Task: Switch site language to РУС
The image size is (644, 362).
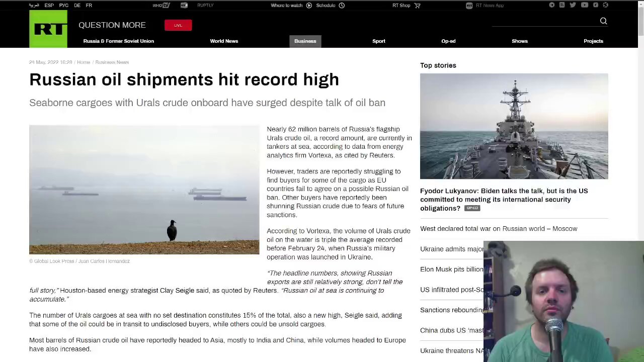Action: click(x=63, y=5)
